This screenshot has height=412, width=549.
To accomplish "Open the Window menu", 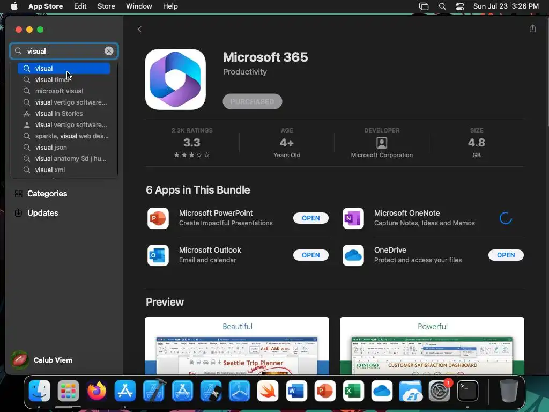I will pos(139,6).
